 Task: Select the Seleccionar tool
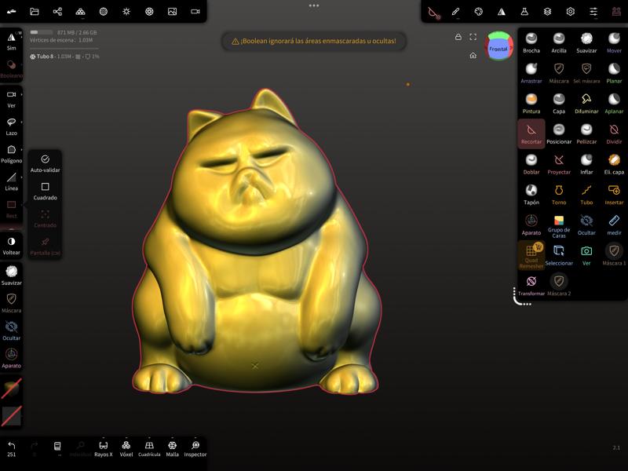pos(559,256)
